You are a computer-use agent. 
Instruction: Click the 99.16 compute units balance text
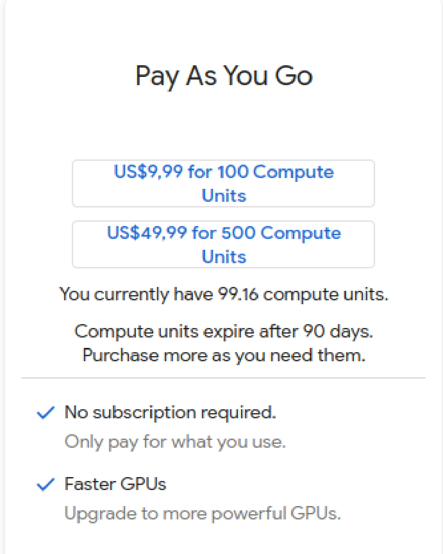(x=224, y=294)
